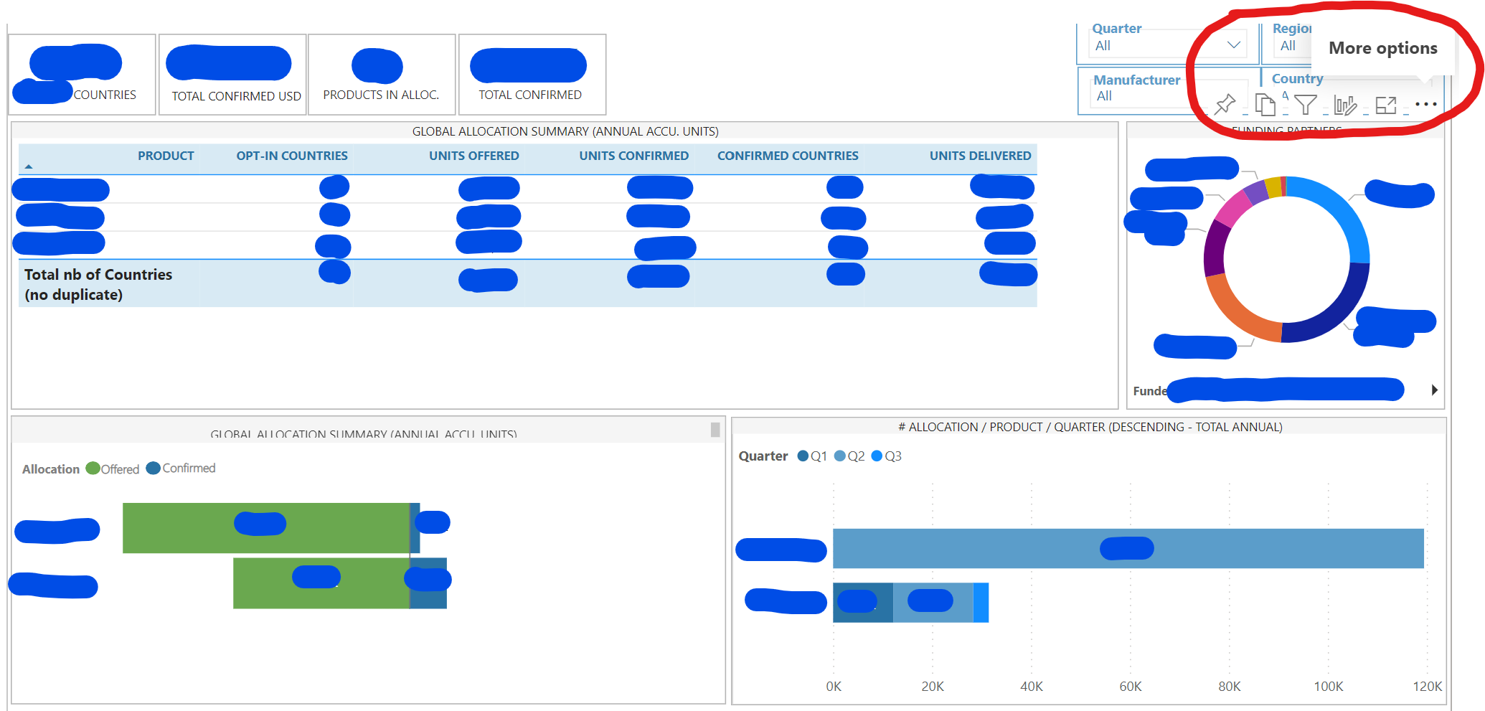Sort by OPT-IN COUNTRIES column header
The height and width of the screenshot is (711, 1485).
(292, 156)
